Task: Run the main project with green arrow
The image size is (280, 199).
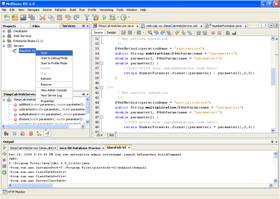Action: coord(105,18)
